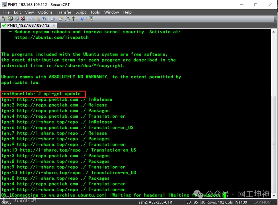Click the 'VT100' emulation status entry
Viewport: 278px width, 205px height.
point(241,202)
